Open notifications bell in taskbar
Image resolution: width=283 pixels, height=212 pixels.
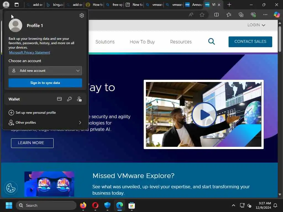click(x=275, y=205)
